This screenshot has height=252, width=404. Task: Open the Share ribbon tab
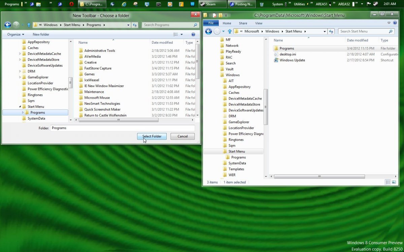pos(243,23)
